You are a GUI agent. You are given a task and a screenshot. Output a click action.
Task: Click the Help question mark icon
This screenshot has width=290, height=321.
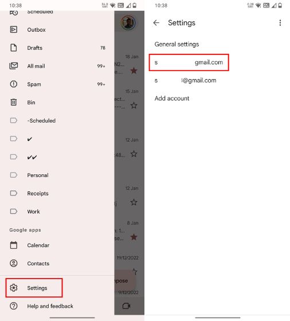click(14, 306)
